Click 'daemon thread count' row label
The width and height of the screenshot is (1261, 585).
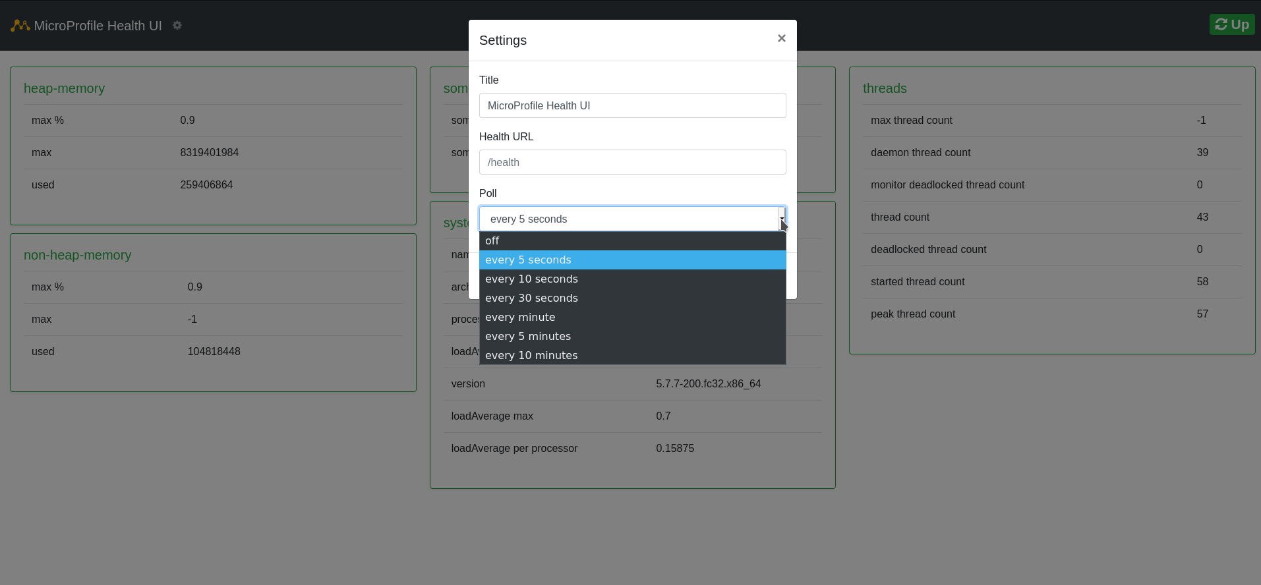921,153
